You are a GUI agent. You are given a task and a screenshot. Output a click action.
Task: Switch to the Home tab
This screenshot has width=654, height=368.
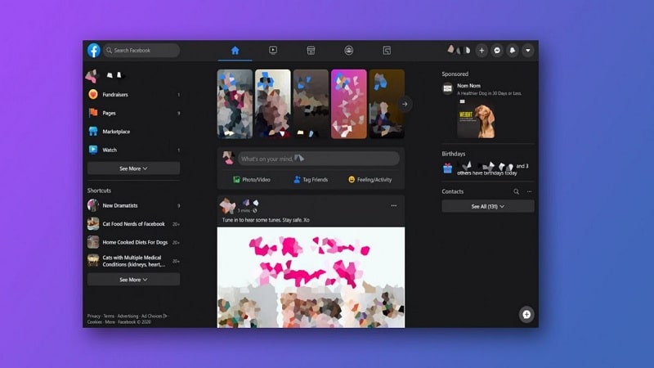point(235,50)
